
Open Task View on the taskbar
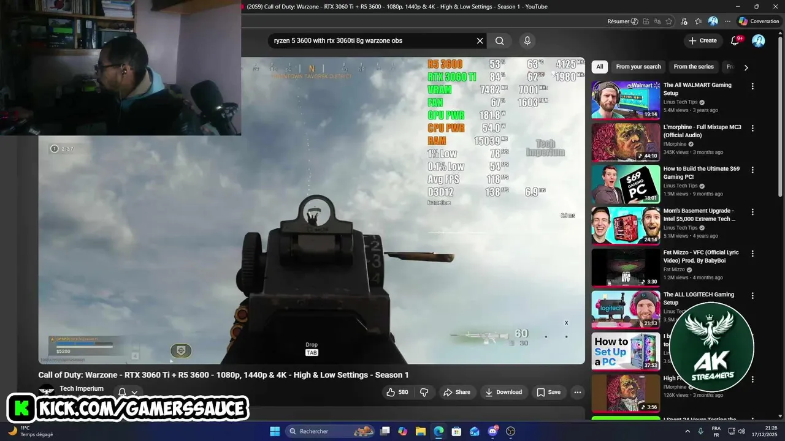385,431
